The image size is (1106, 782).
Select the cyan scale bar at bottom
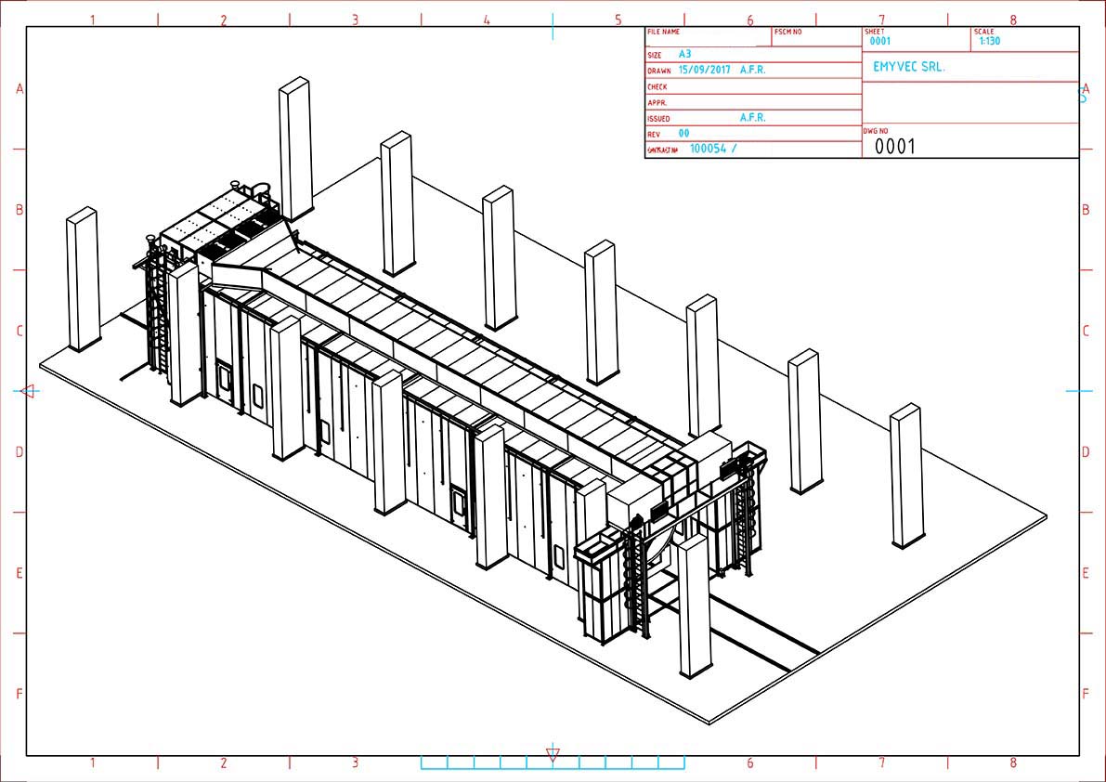(553, 763)
